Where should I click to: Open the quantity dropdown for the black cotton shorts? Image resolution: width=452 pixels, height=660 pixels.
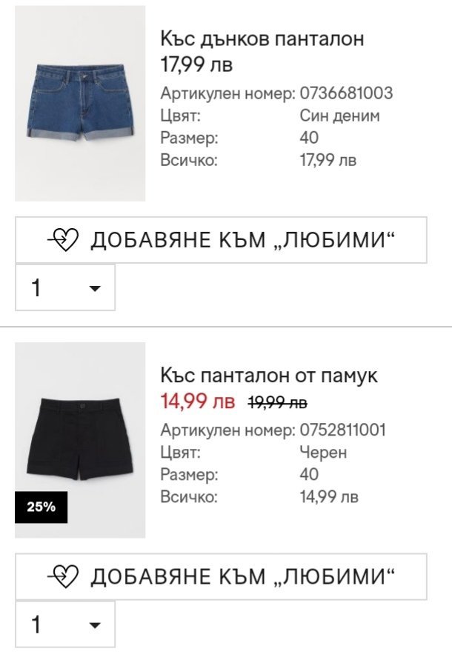coord(65,624)
